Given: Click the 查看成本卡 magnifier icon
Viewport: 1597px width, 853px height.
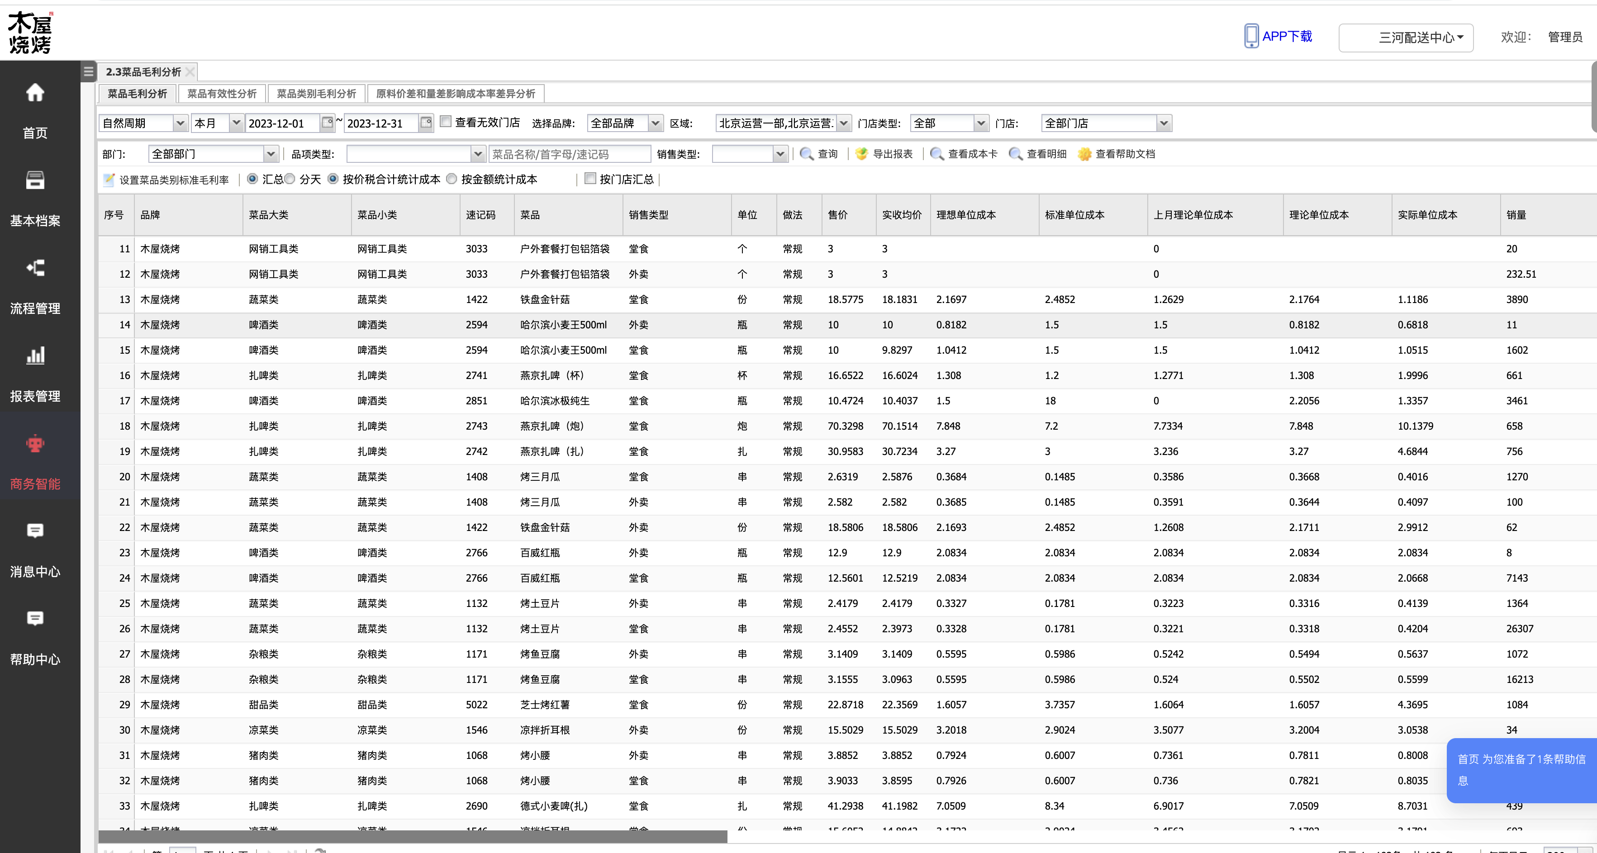Looking at the screenshot, I should (x=937, y=154).
